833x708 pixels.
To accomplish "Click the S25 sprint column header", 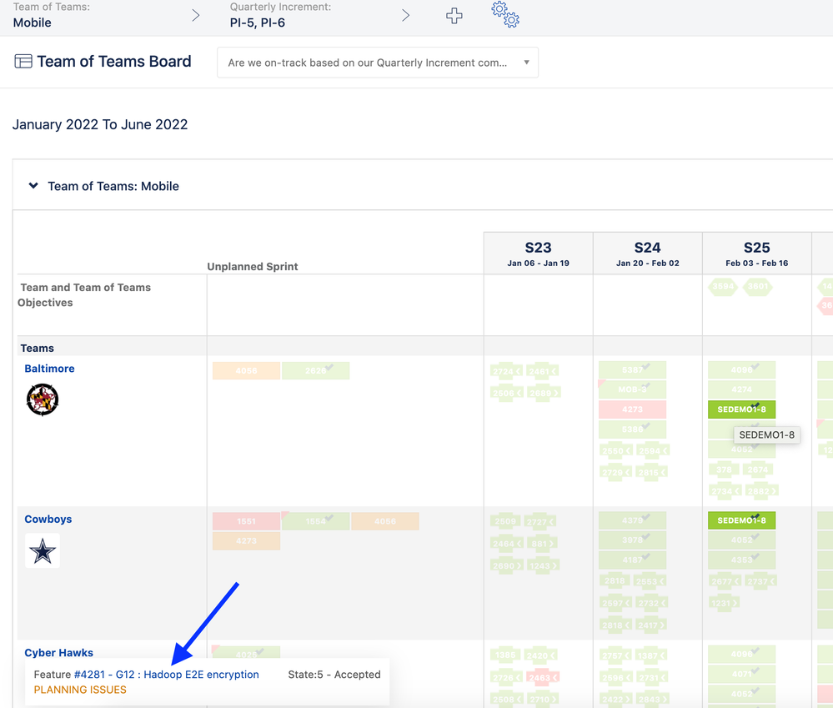I will pos(757,254).
